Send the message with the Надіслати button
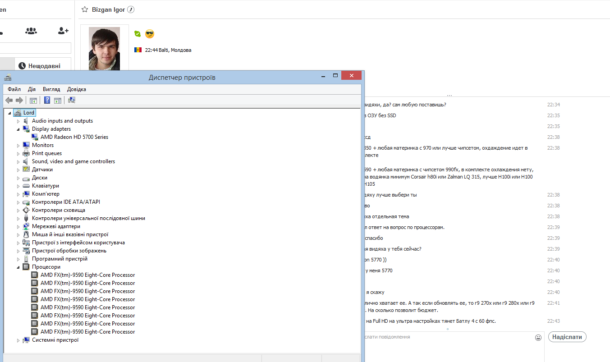Image resolution: width=610 pixels, height=362 pixels. 567,337
